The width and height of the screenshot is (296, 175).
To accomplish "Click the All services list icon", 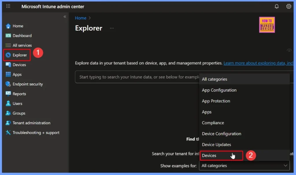I will tap(8, 45).
